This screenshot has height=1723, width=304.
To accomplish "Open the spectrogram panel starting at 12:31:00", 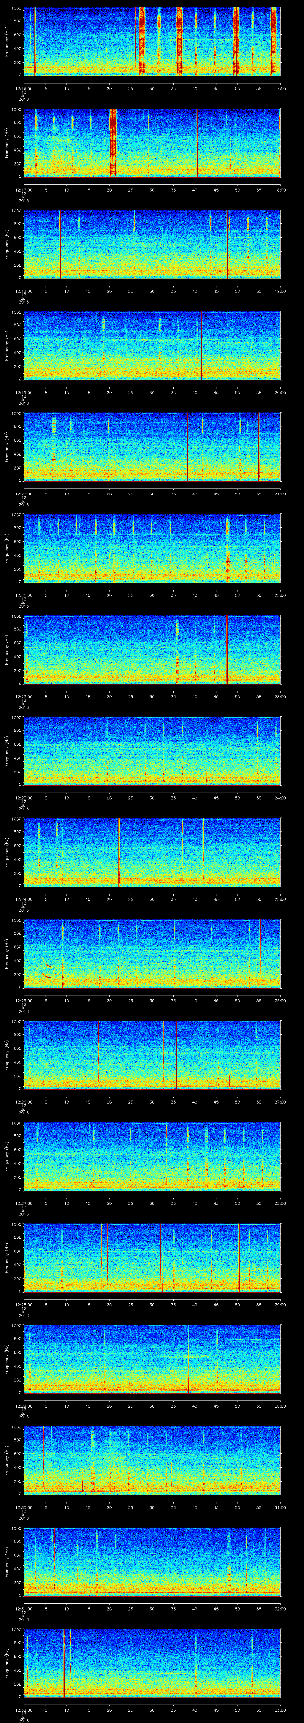I will [152, 1561].
